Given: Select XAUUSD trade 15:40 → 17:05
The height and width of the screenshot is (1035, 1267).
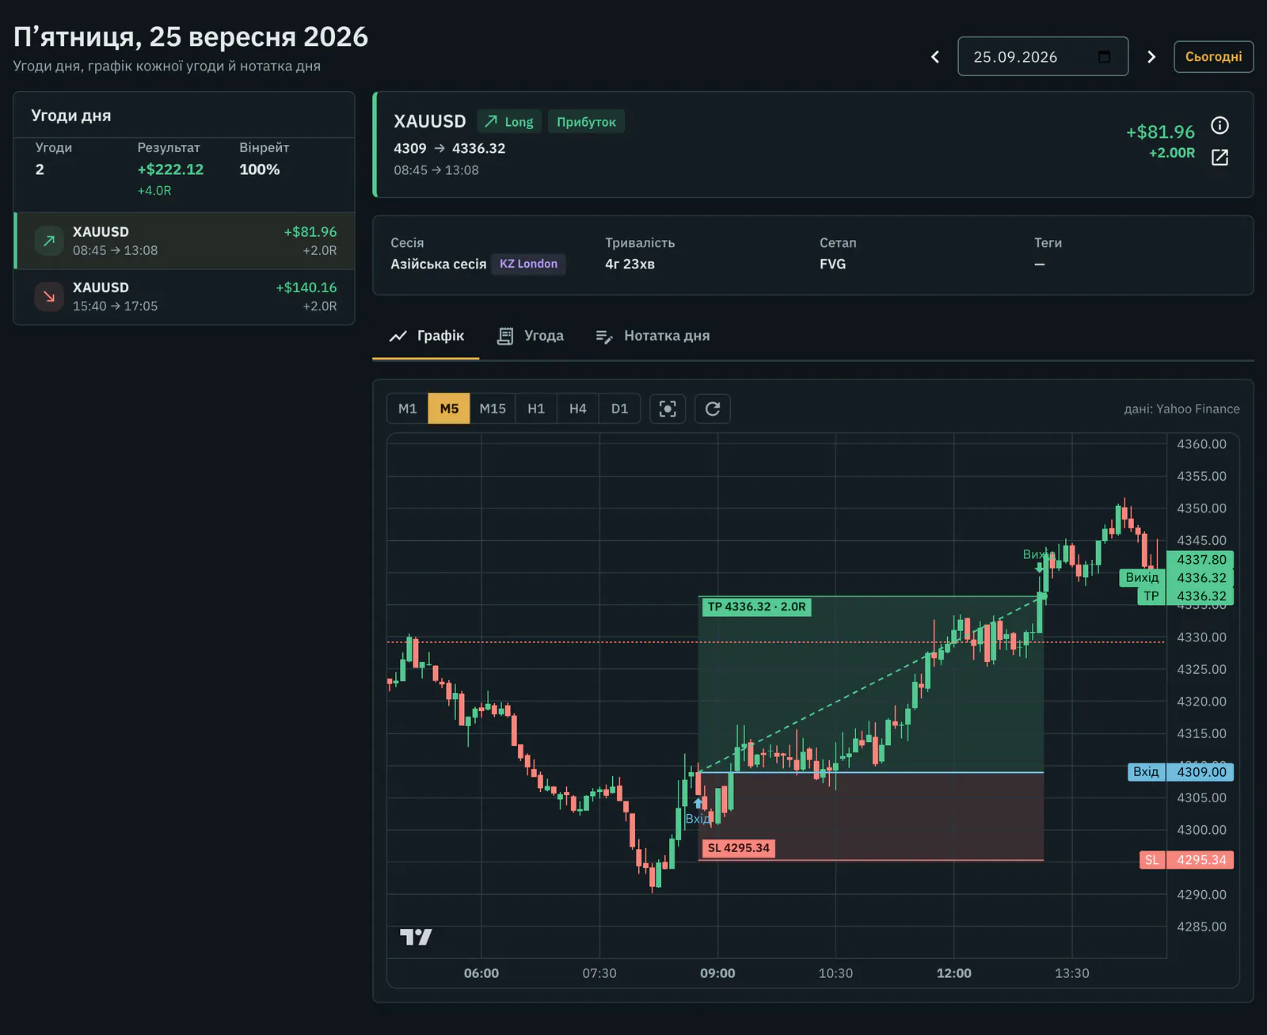Looking at the screenshot, I should (x=185, y=297).
